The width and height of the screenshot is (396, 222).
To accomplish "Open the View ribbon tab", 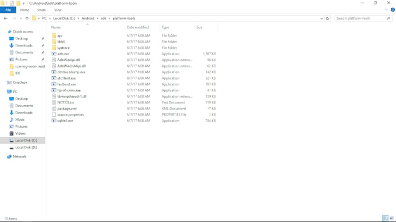I will pos(58,10).
